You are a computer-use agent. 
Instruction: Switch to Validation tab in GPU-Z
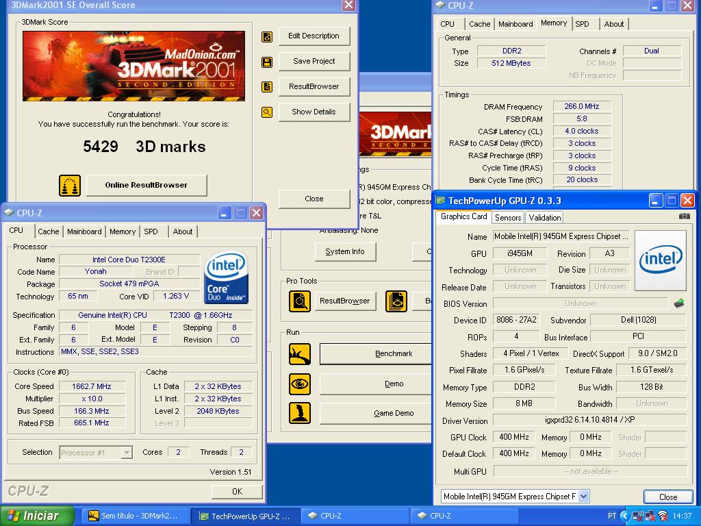(x=544, y=218)
